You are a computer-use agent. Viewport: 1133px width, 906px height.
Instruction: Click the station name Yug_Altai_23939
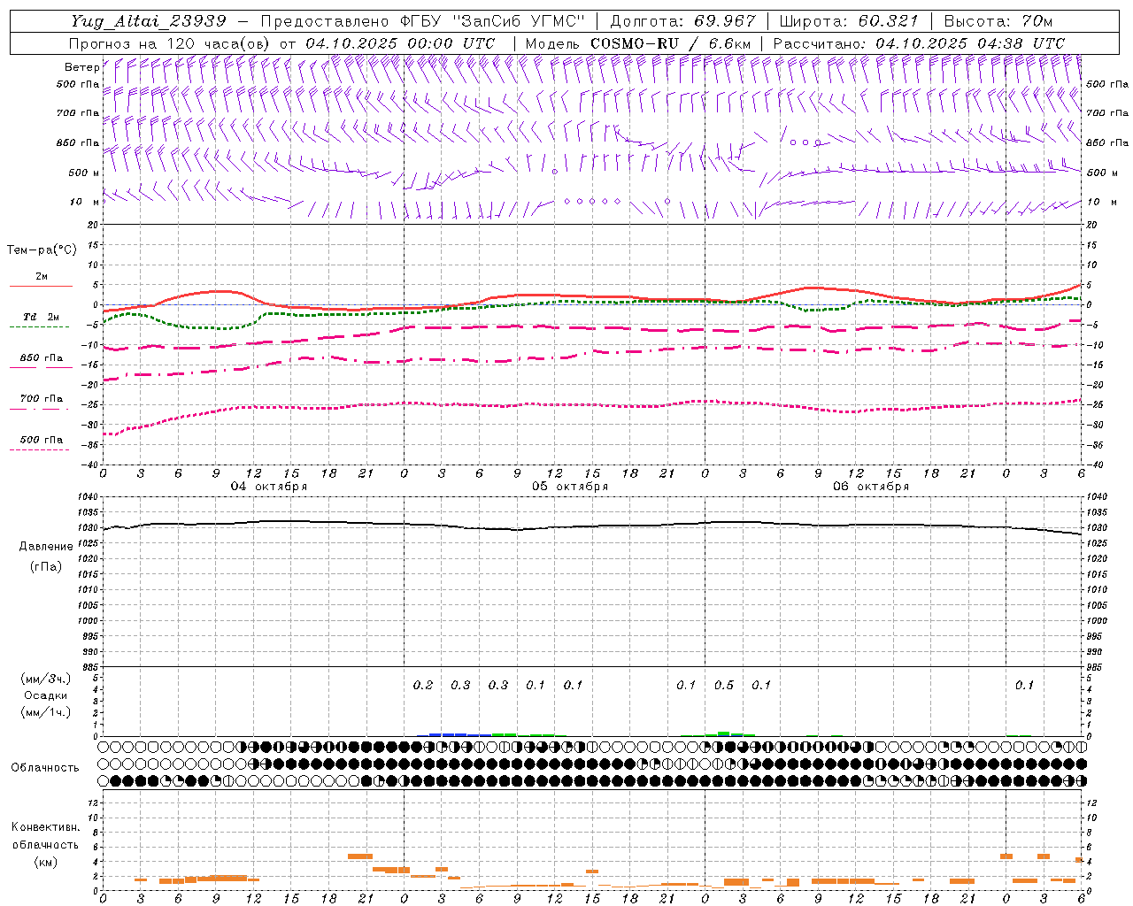(149, 21)
